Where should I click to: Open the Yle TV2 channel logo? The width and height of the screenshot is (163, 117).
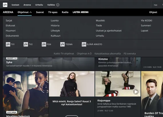(28, 44)
